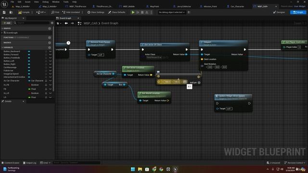Open the play options three-dot menu
Screen dimensions: 308x173
click(151, 12)
